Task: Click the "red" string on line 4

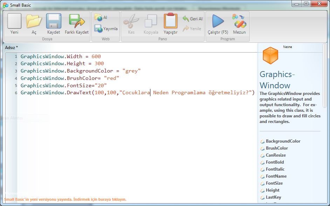Action: 111,78
